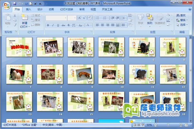Select slide thumbnail number 9
Viewport: 194px width, 129px height.
click(x=81, y=74)
